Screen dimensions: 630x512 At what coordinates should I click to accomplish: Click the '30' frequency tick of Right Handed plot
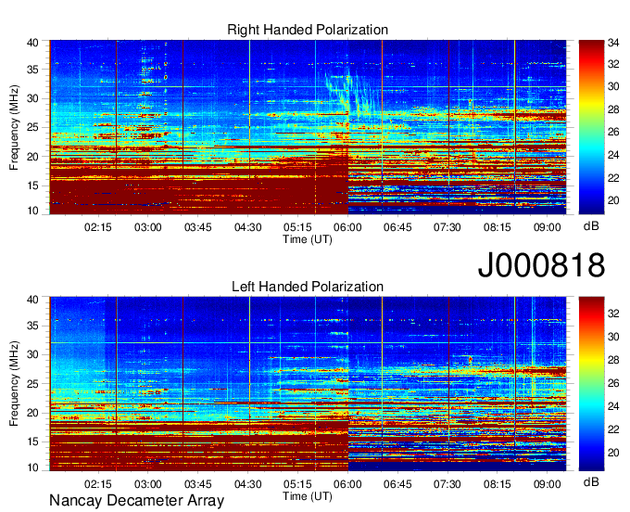(x=32, y=98)
